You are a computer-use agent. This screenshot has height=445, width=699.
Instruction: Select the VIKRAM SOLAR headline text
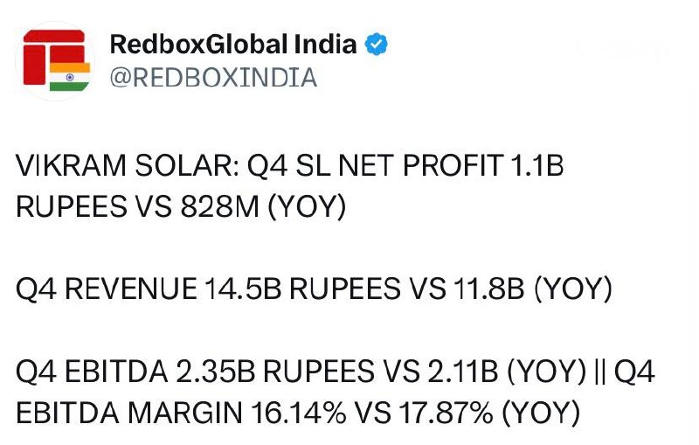(x=127, y=165)
